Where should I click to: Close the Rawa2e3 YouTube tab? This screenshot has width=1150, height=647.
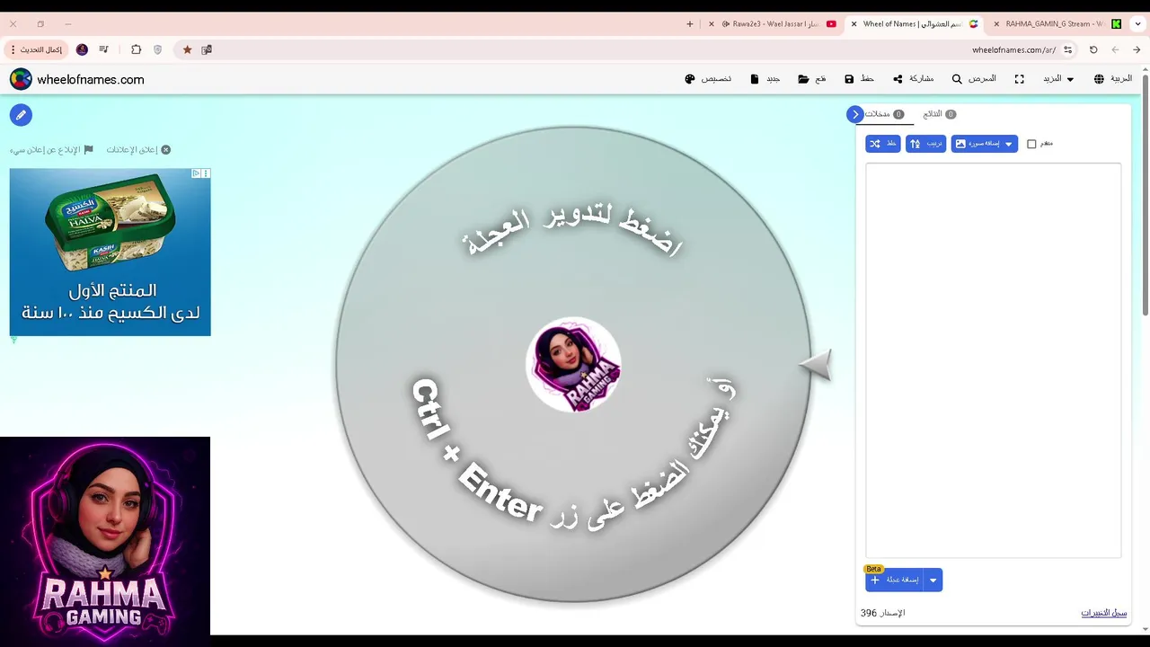(712, 24)
